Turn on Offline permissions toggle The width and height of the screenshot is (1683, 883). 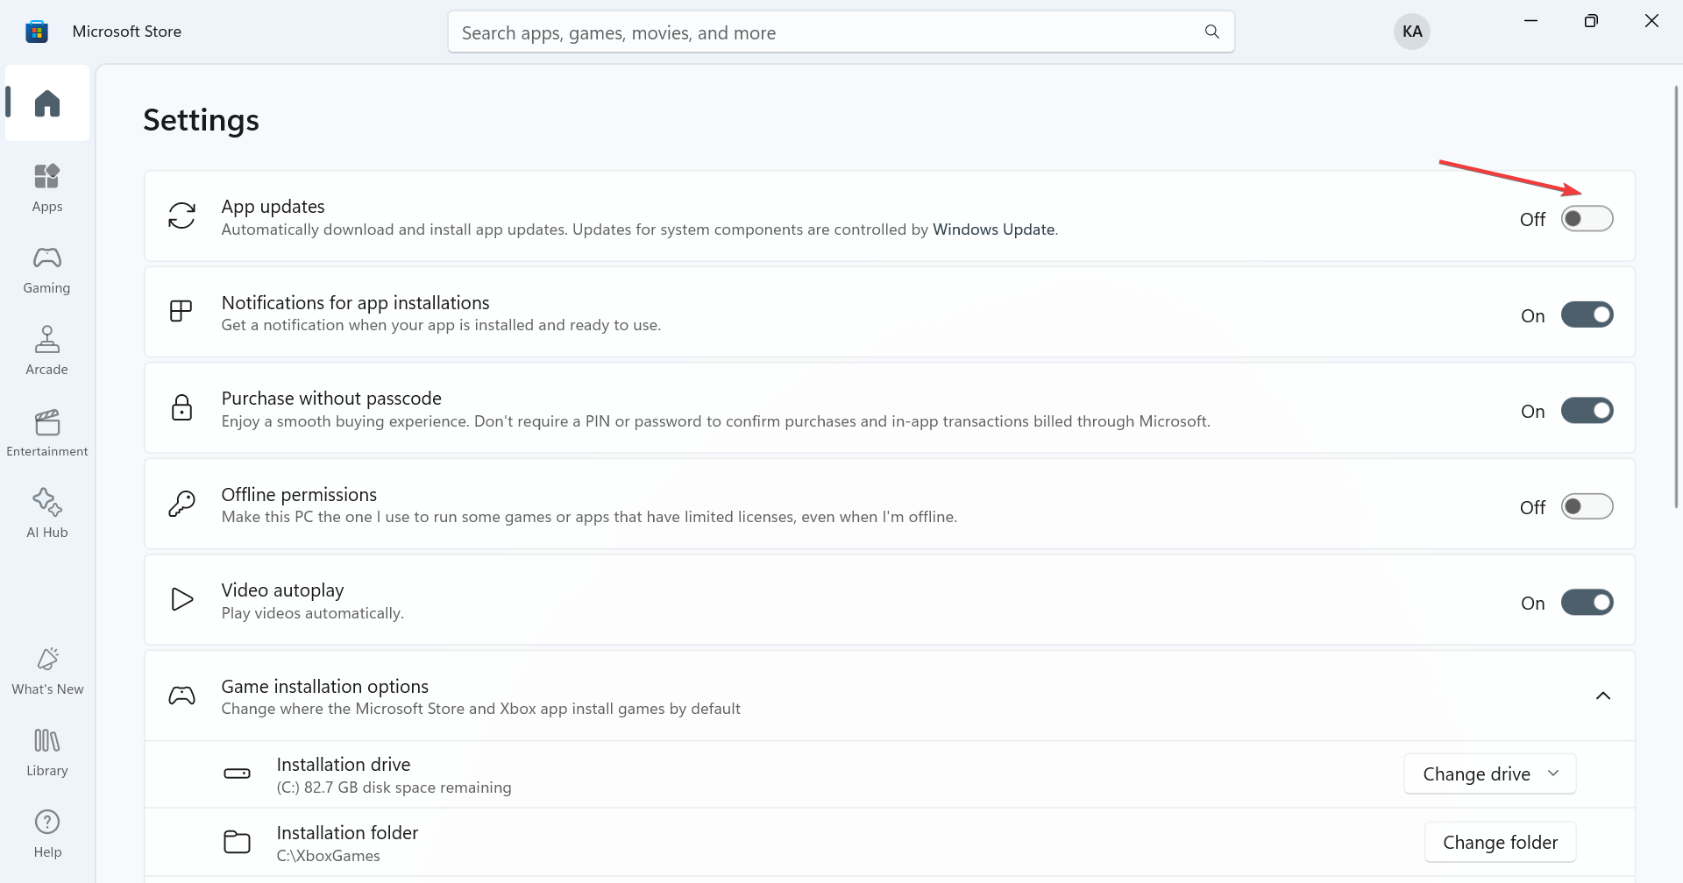[x=1587, y=507]
